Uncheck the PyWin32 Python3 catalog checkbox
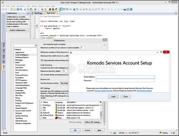179x136 pixels. tap(41, 115)
